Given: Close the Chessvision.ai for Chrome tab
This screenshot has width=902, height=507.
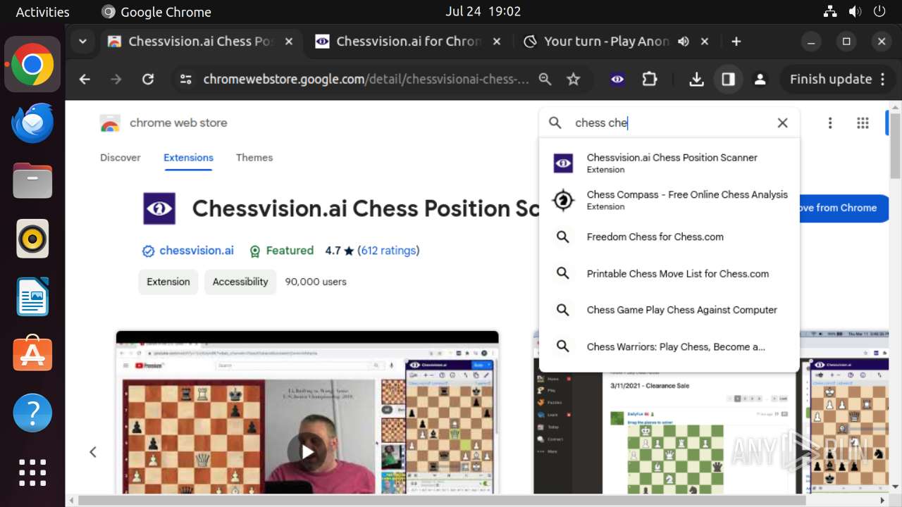Looking at the screenshot, I should 496,42.
